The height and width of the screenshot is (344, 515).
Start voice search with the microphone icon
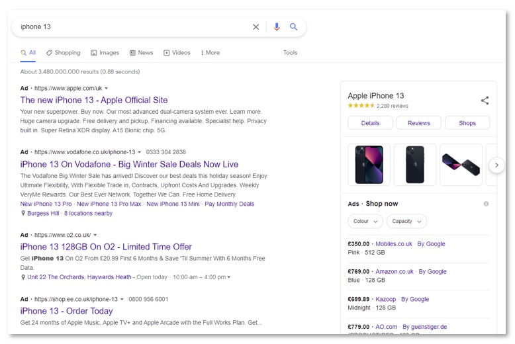click(277, 27)
